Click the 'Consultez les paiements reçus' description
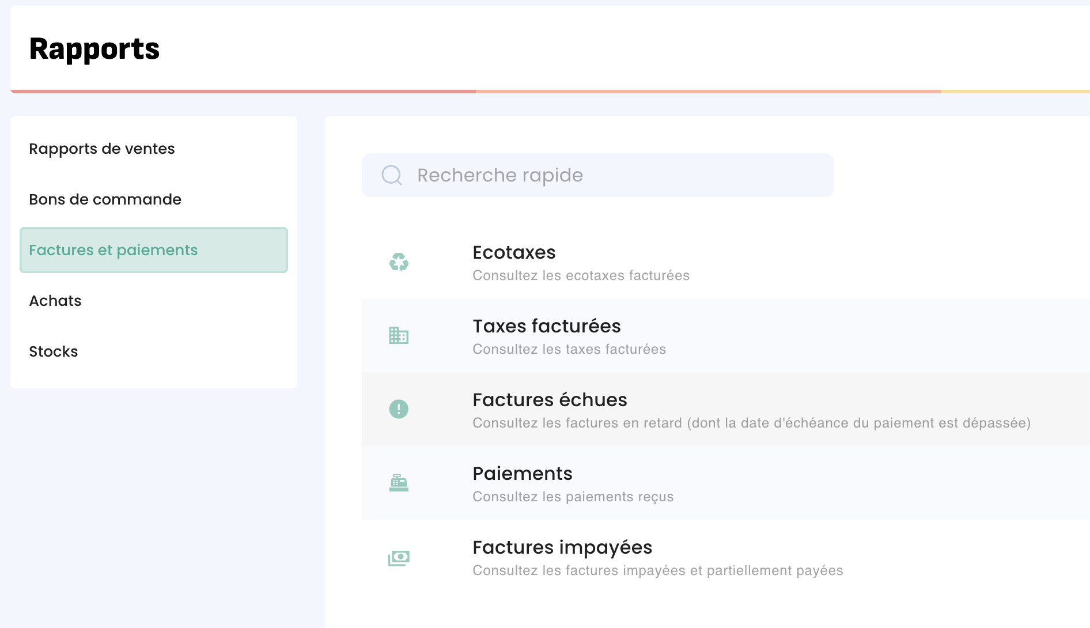This screenshot has height=628, width=1090. pos(573,497)
